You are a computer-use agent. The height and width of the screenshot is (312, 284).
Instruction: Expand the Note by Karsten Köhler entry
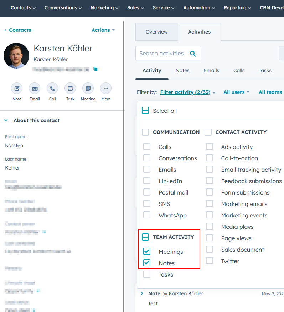pos(142,293)
